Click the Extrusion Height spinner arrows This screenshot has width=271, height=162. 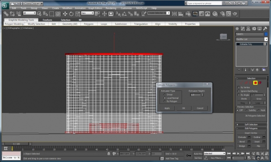tap(202, 94)
